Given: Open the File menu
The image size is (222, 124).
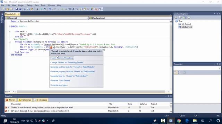Looking at the screenshot, I should pyautogui.click(x=3, y=6).
